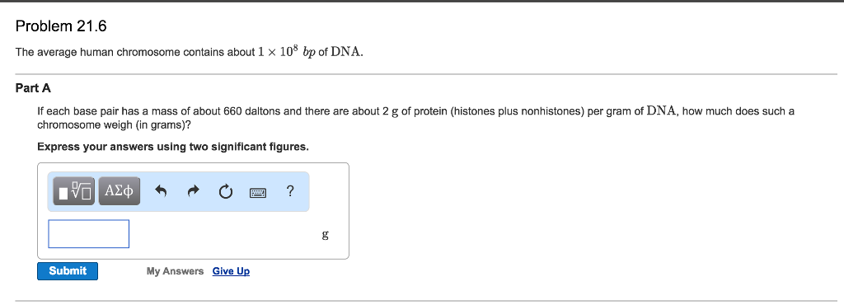Click the Problem 21.6 title
844x305 pixels.
click(61, 26)
